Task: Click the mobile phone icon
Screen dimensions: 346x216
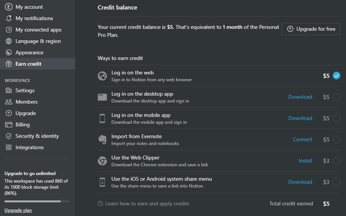Action: click(x=102, y=118)
